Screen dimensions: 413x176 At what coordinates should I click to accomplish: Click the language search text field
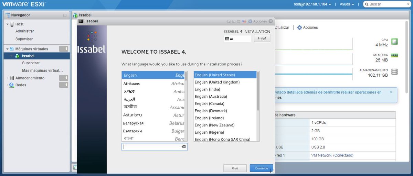tap(155, 147)
